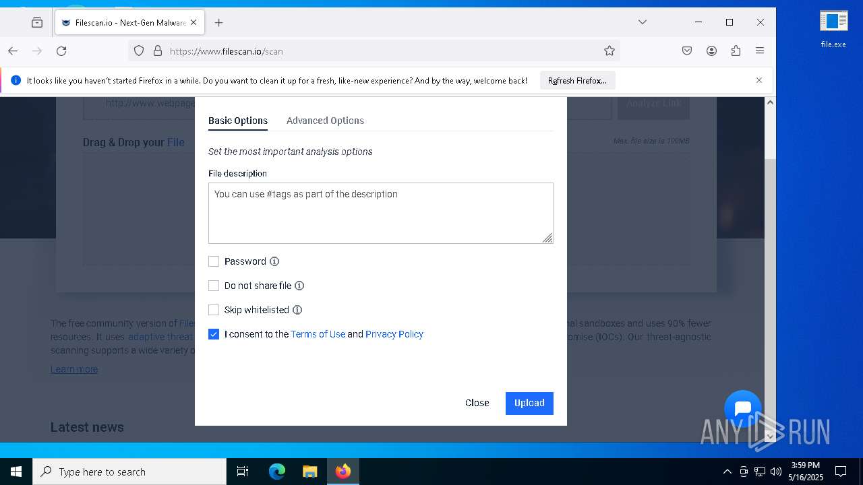Show hidden system tray icons
The image size is (863, 485).
(x=727, y=472)
